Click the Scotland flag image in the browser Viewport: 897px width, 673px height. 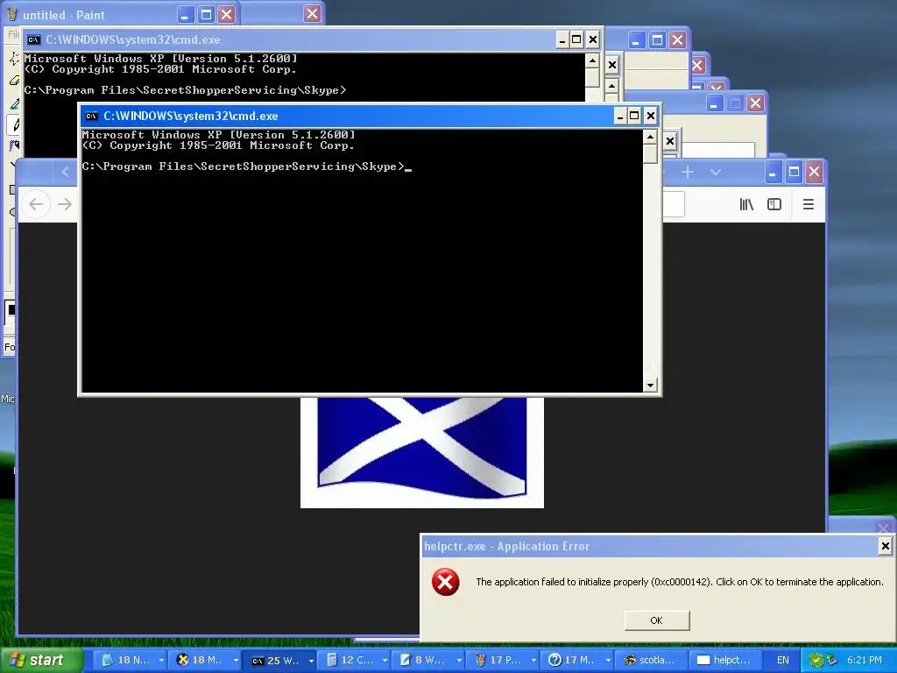click(x=422, y=452)
